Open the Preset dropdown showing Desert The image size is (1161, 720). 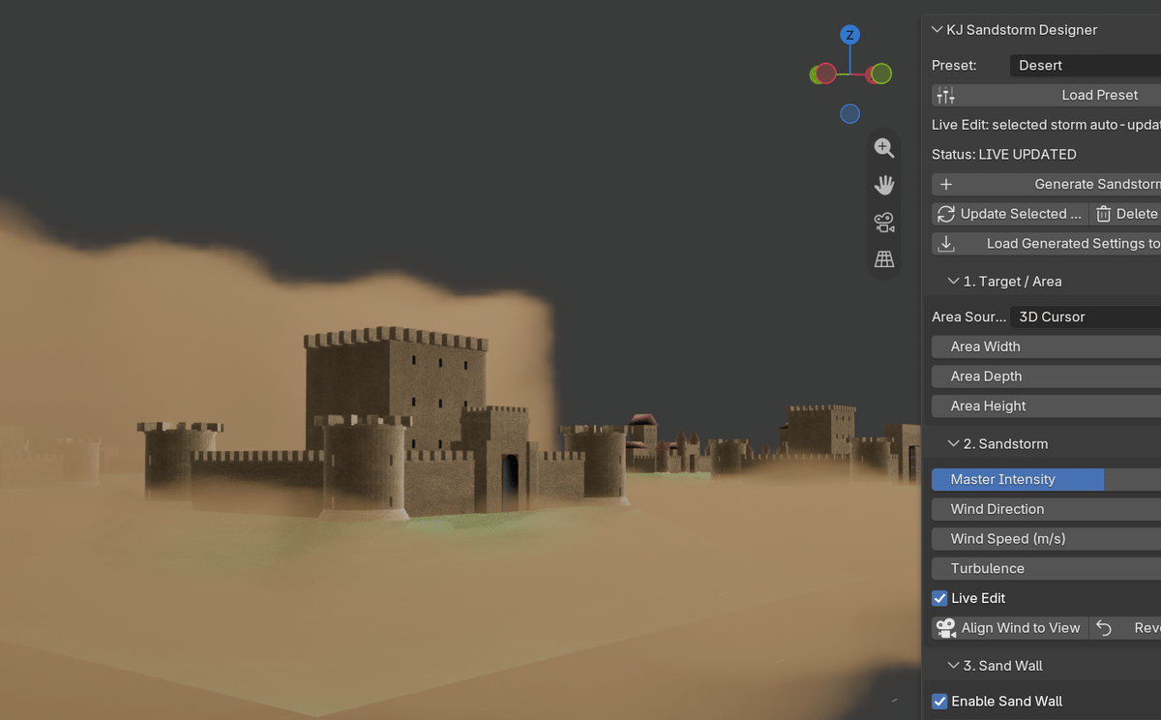pos(1085,65)
